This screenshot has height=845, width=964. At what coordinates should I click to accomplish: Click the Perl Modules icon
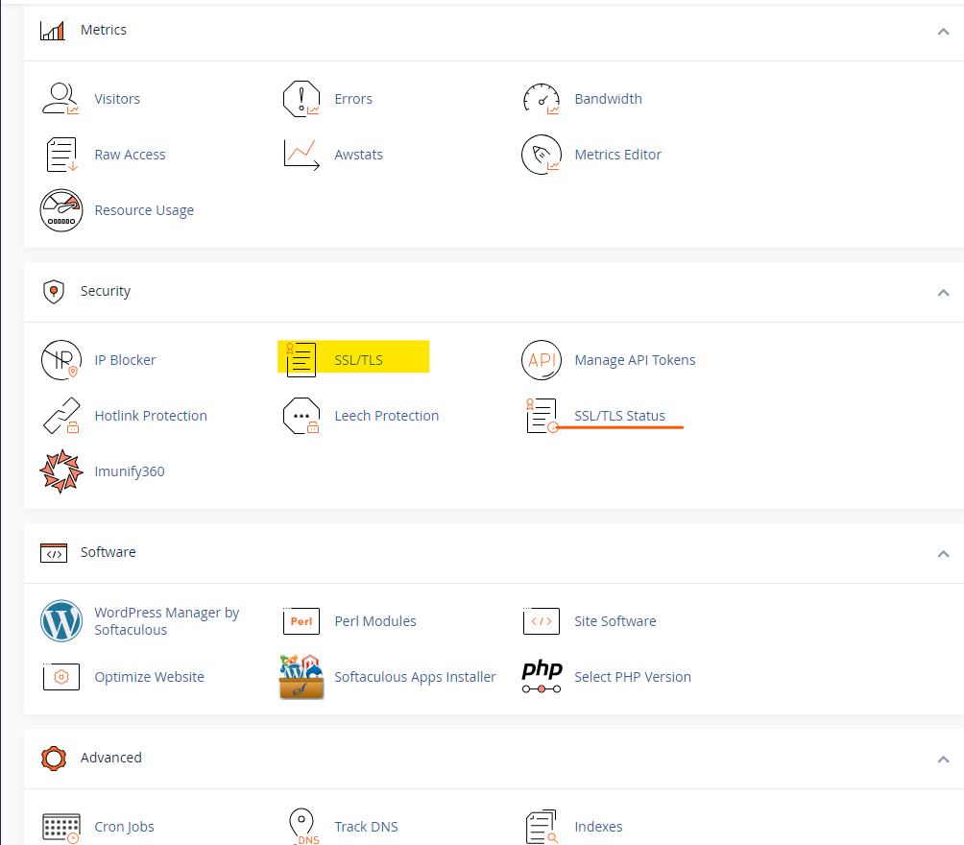(x=301, y=621)
